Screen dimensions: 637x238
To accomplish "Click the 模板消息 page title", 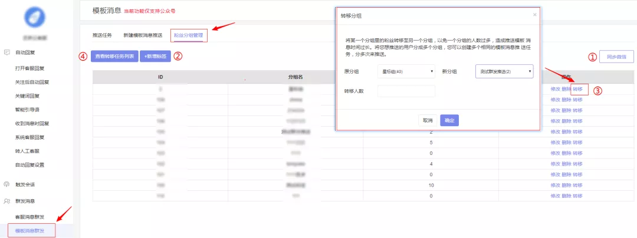I will [x=106, y=11].
